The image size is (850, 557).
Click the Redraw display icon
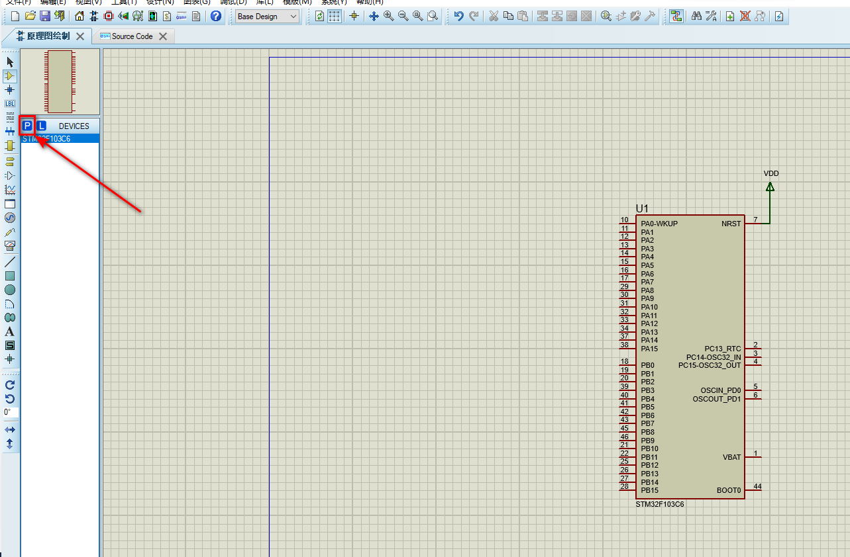pyautogui.click(x=320, y=16)
